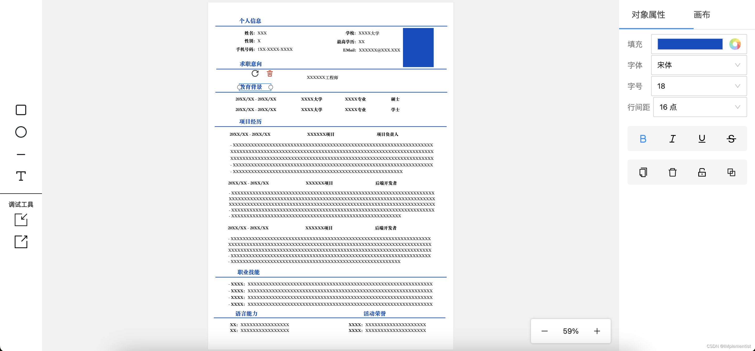Click the rotate handle above selected text
The image size is (755, 351).
255,73
